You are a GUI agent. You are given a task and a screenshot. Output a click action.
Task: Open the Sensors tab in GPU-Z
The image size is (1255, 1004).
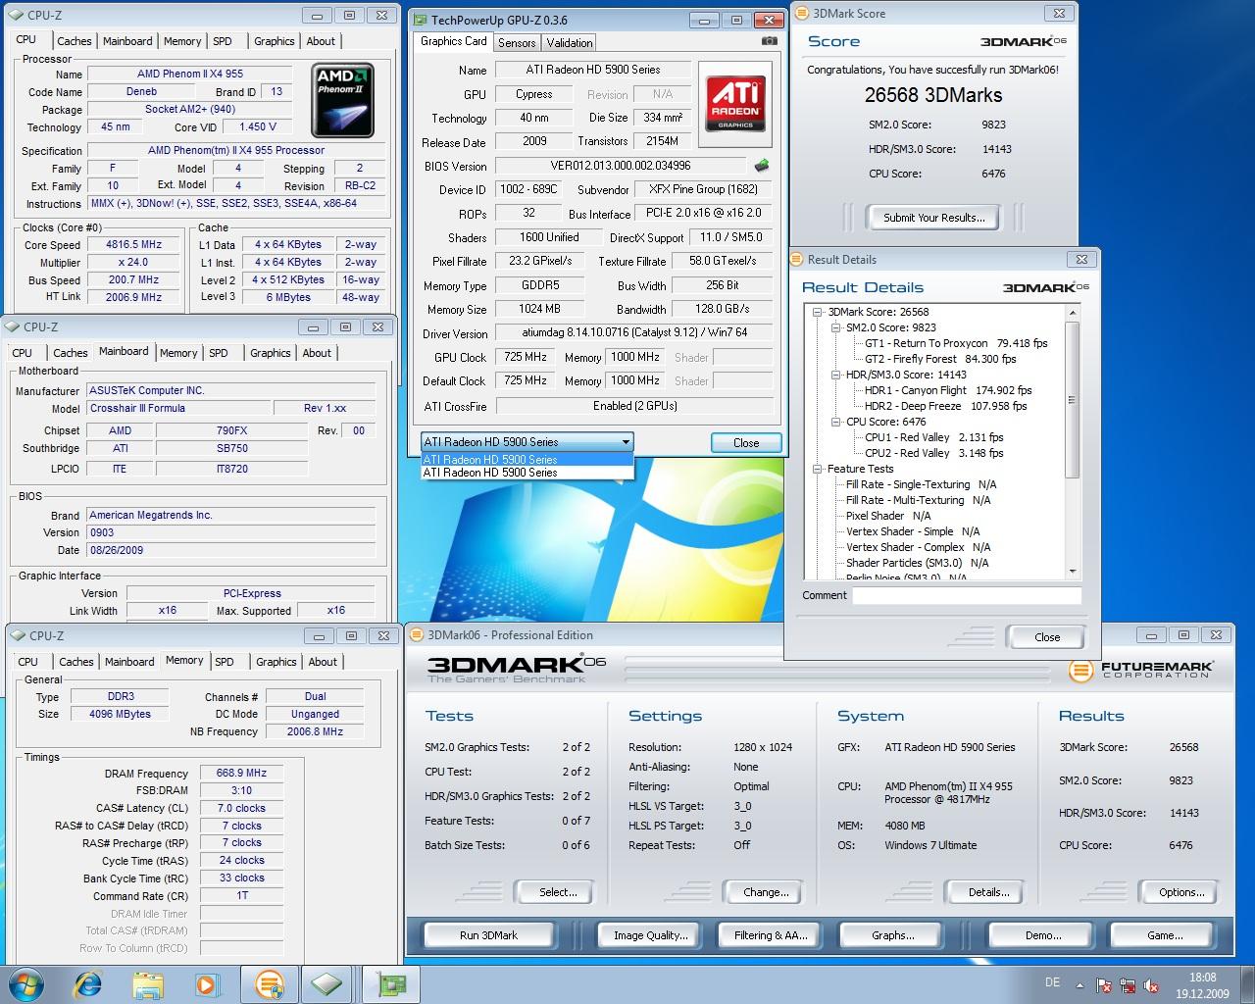click(x=517, y=42)
